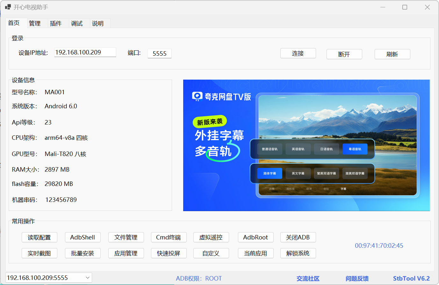Show 当前应用
The image size is (439, 285).
click(256, 253)
